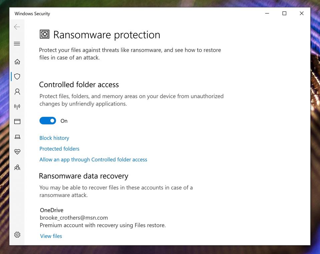This screenshot has height=254, width=320.
Task: Expand the navigation pane with hamburger menu
Action: [17, 43]
